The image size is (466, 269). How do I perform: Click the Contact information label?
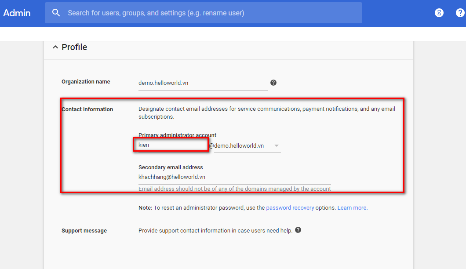(x=87, y=109)
